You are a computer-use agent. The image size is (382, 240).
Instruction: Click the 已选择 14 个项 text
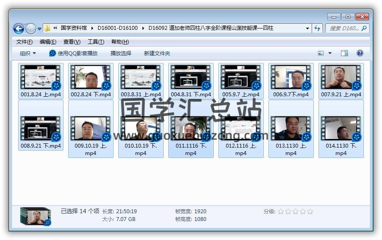tap(80, 211)
